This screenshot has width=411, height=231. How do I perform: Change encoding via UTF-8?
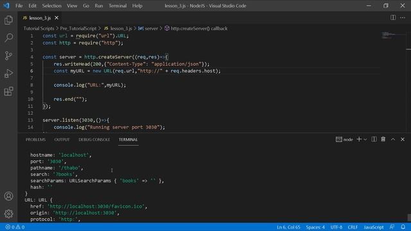point(337,227)
